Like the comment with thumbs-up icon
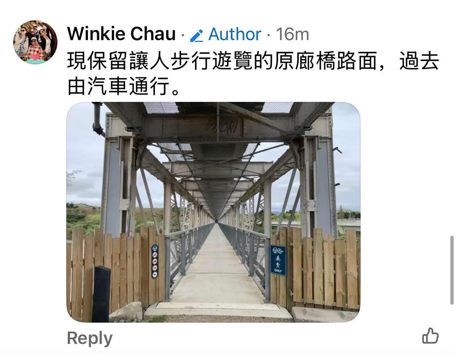The image size is (457, 355). point(430,336)
